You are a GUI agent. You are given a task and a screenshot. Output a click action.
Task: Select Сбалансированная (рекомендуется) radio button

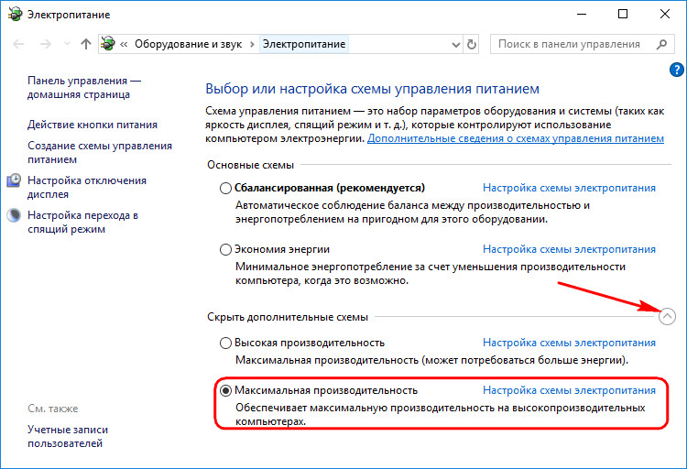(225, 188)
